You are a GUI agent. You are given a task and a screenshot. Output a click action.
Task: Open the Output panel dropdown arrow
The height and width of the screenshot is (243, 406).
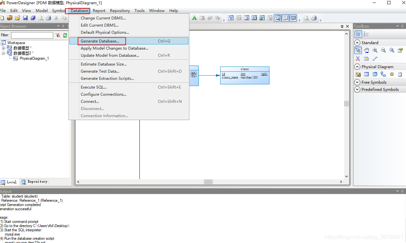(397, 191)
